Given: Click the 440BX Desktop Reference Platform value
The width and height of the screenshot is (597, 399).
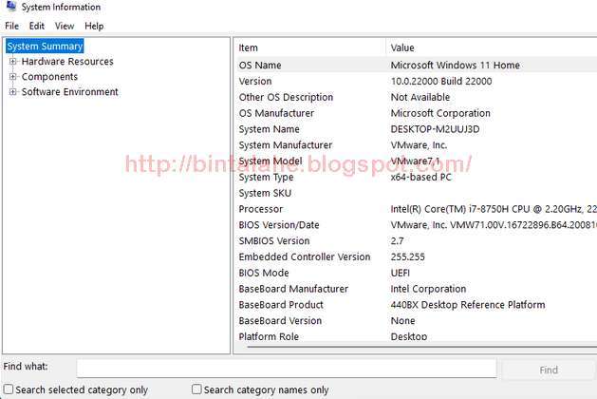Looking at the screenshot, I should pos(468,305).
